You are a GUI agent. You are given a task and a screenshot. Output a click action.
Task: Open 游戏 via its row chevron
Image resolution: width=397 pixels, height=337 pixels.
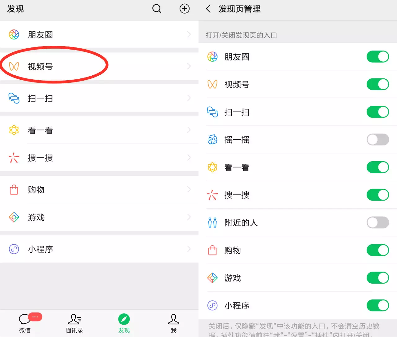tap(189, 217)
